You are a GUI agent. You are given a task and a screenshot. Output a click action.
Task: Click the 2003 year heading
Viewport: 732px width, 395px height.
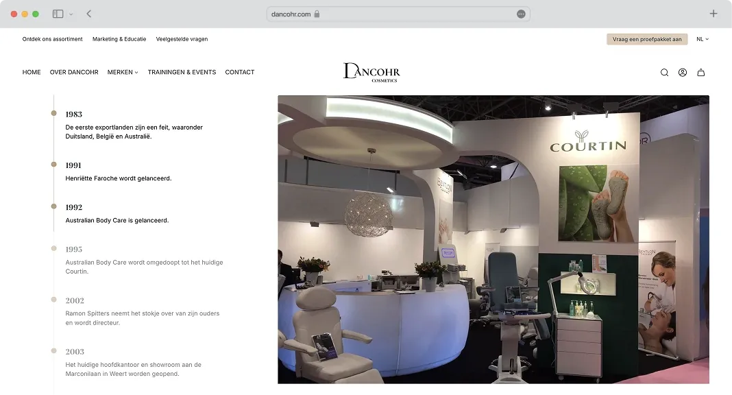point(75,352)
